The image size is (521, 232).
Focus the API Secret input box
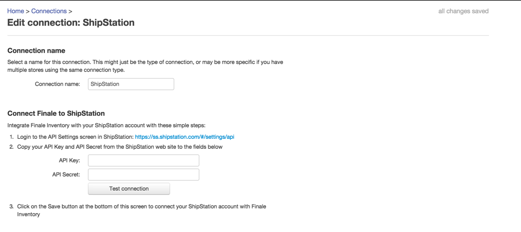143,175
